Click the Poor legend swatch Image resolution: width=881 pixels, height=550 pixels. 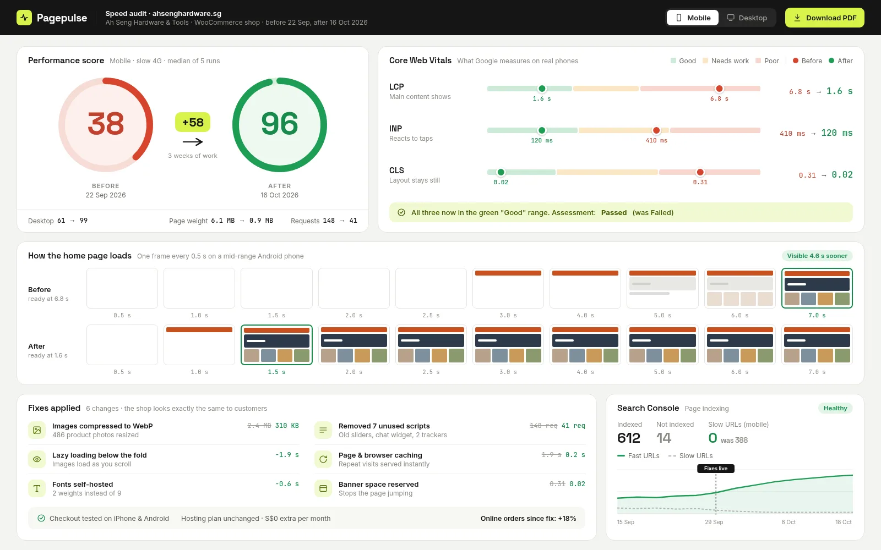758,61
